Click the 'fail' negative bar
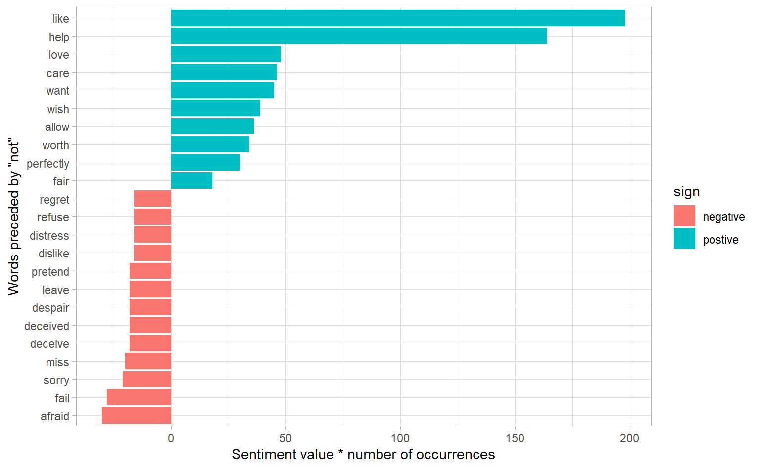Viewport: 760px width, 469px height. pos(139,397)
